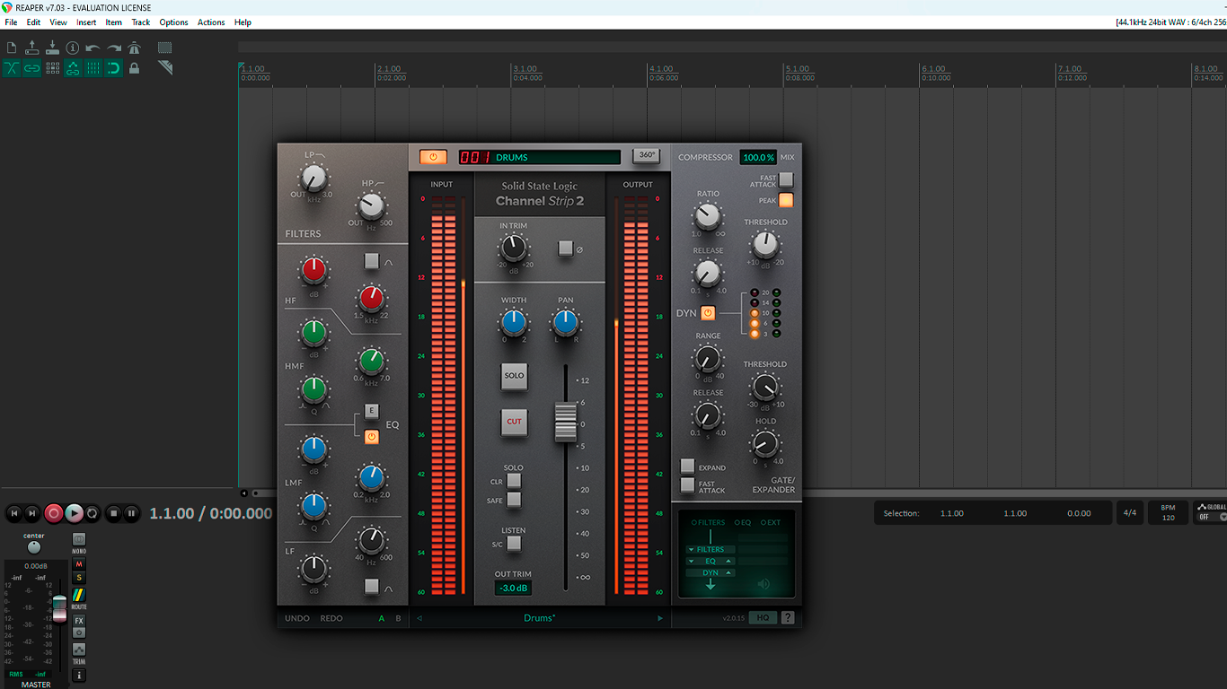Click the plugin REDO button
Image resolution: width=1227 pixels, height=689 pixels.
[x=331, y=618]
